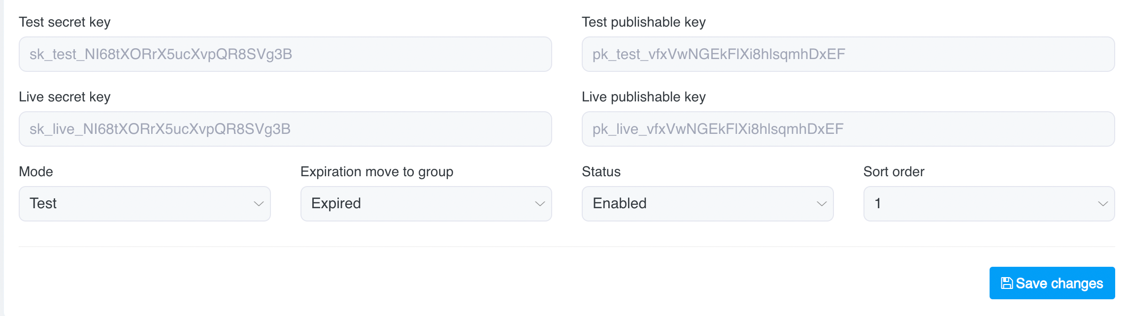Click the Test secret key label
1127x316 pixels.
click(x=65, y=22)
